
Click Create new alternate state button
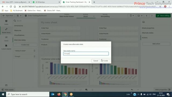click(25, 45)
